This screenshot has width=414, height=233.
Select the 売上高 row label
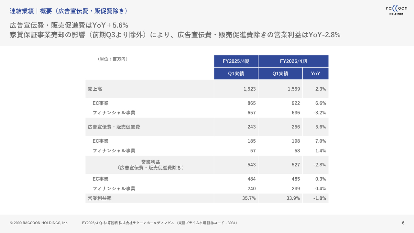tap(95, 89)
